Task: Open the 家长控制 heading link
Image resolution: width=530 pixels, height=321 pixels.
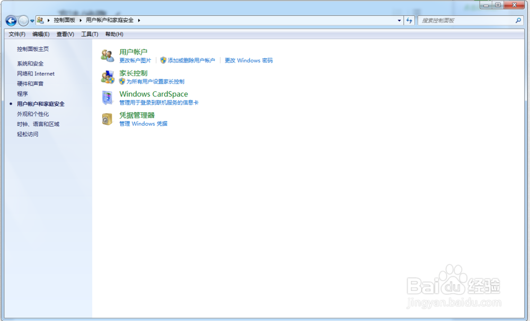Action: [x=133, y=73]
